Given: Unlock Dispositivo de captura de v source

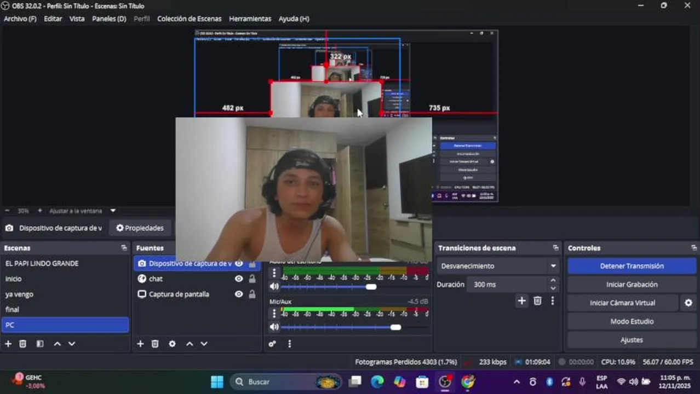Looking at the screenshot, I should pyautogui.click(x=252, y=263).
